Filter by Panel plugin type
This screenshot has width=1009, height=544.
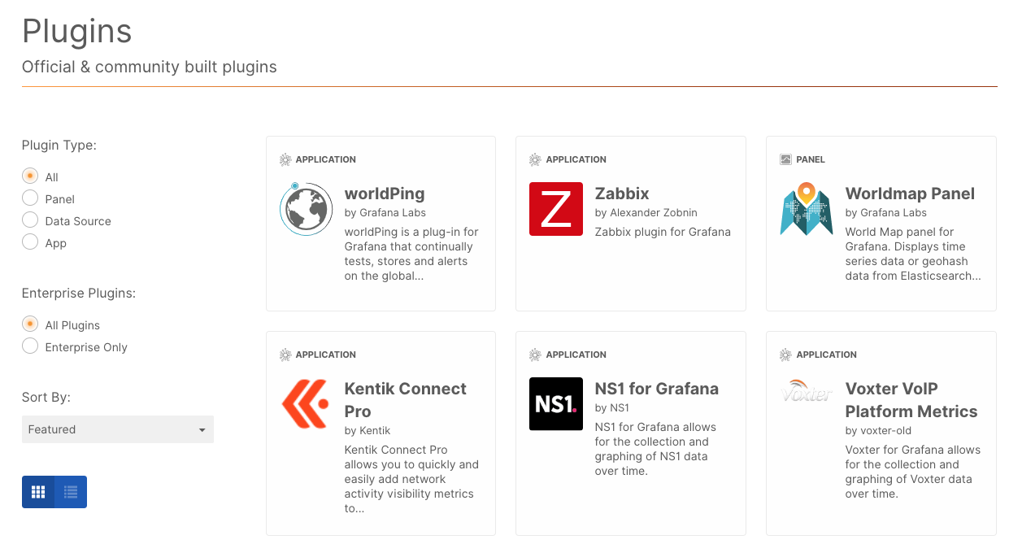click(30, 198)
